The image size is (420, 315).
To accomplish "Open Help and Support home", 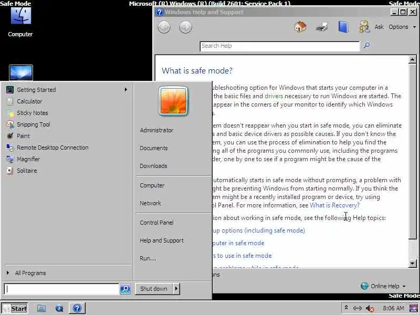I will click(300, 27).
